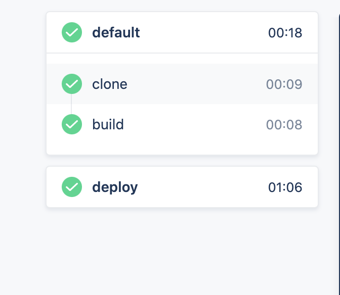Viewport: 340px width, 295px height.
Task: Expand the deploy stage card
Action: pos(182,187)
